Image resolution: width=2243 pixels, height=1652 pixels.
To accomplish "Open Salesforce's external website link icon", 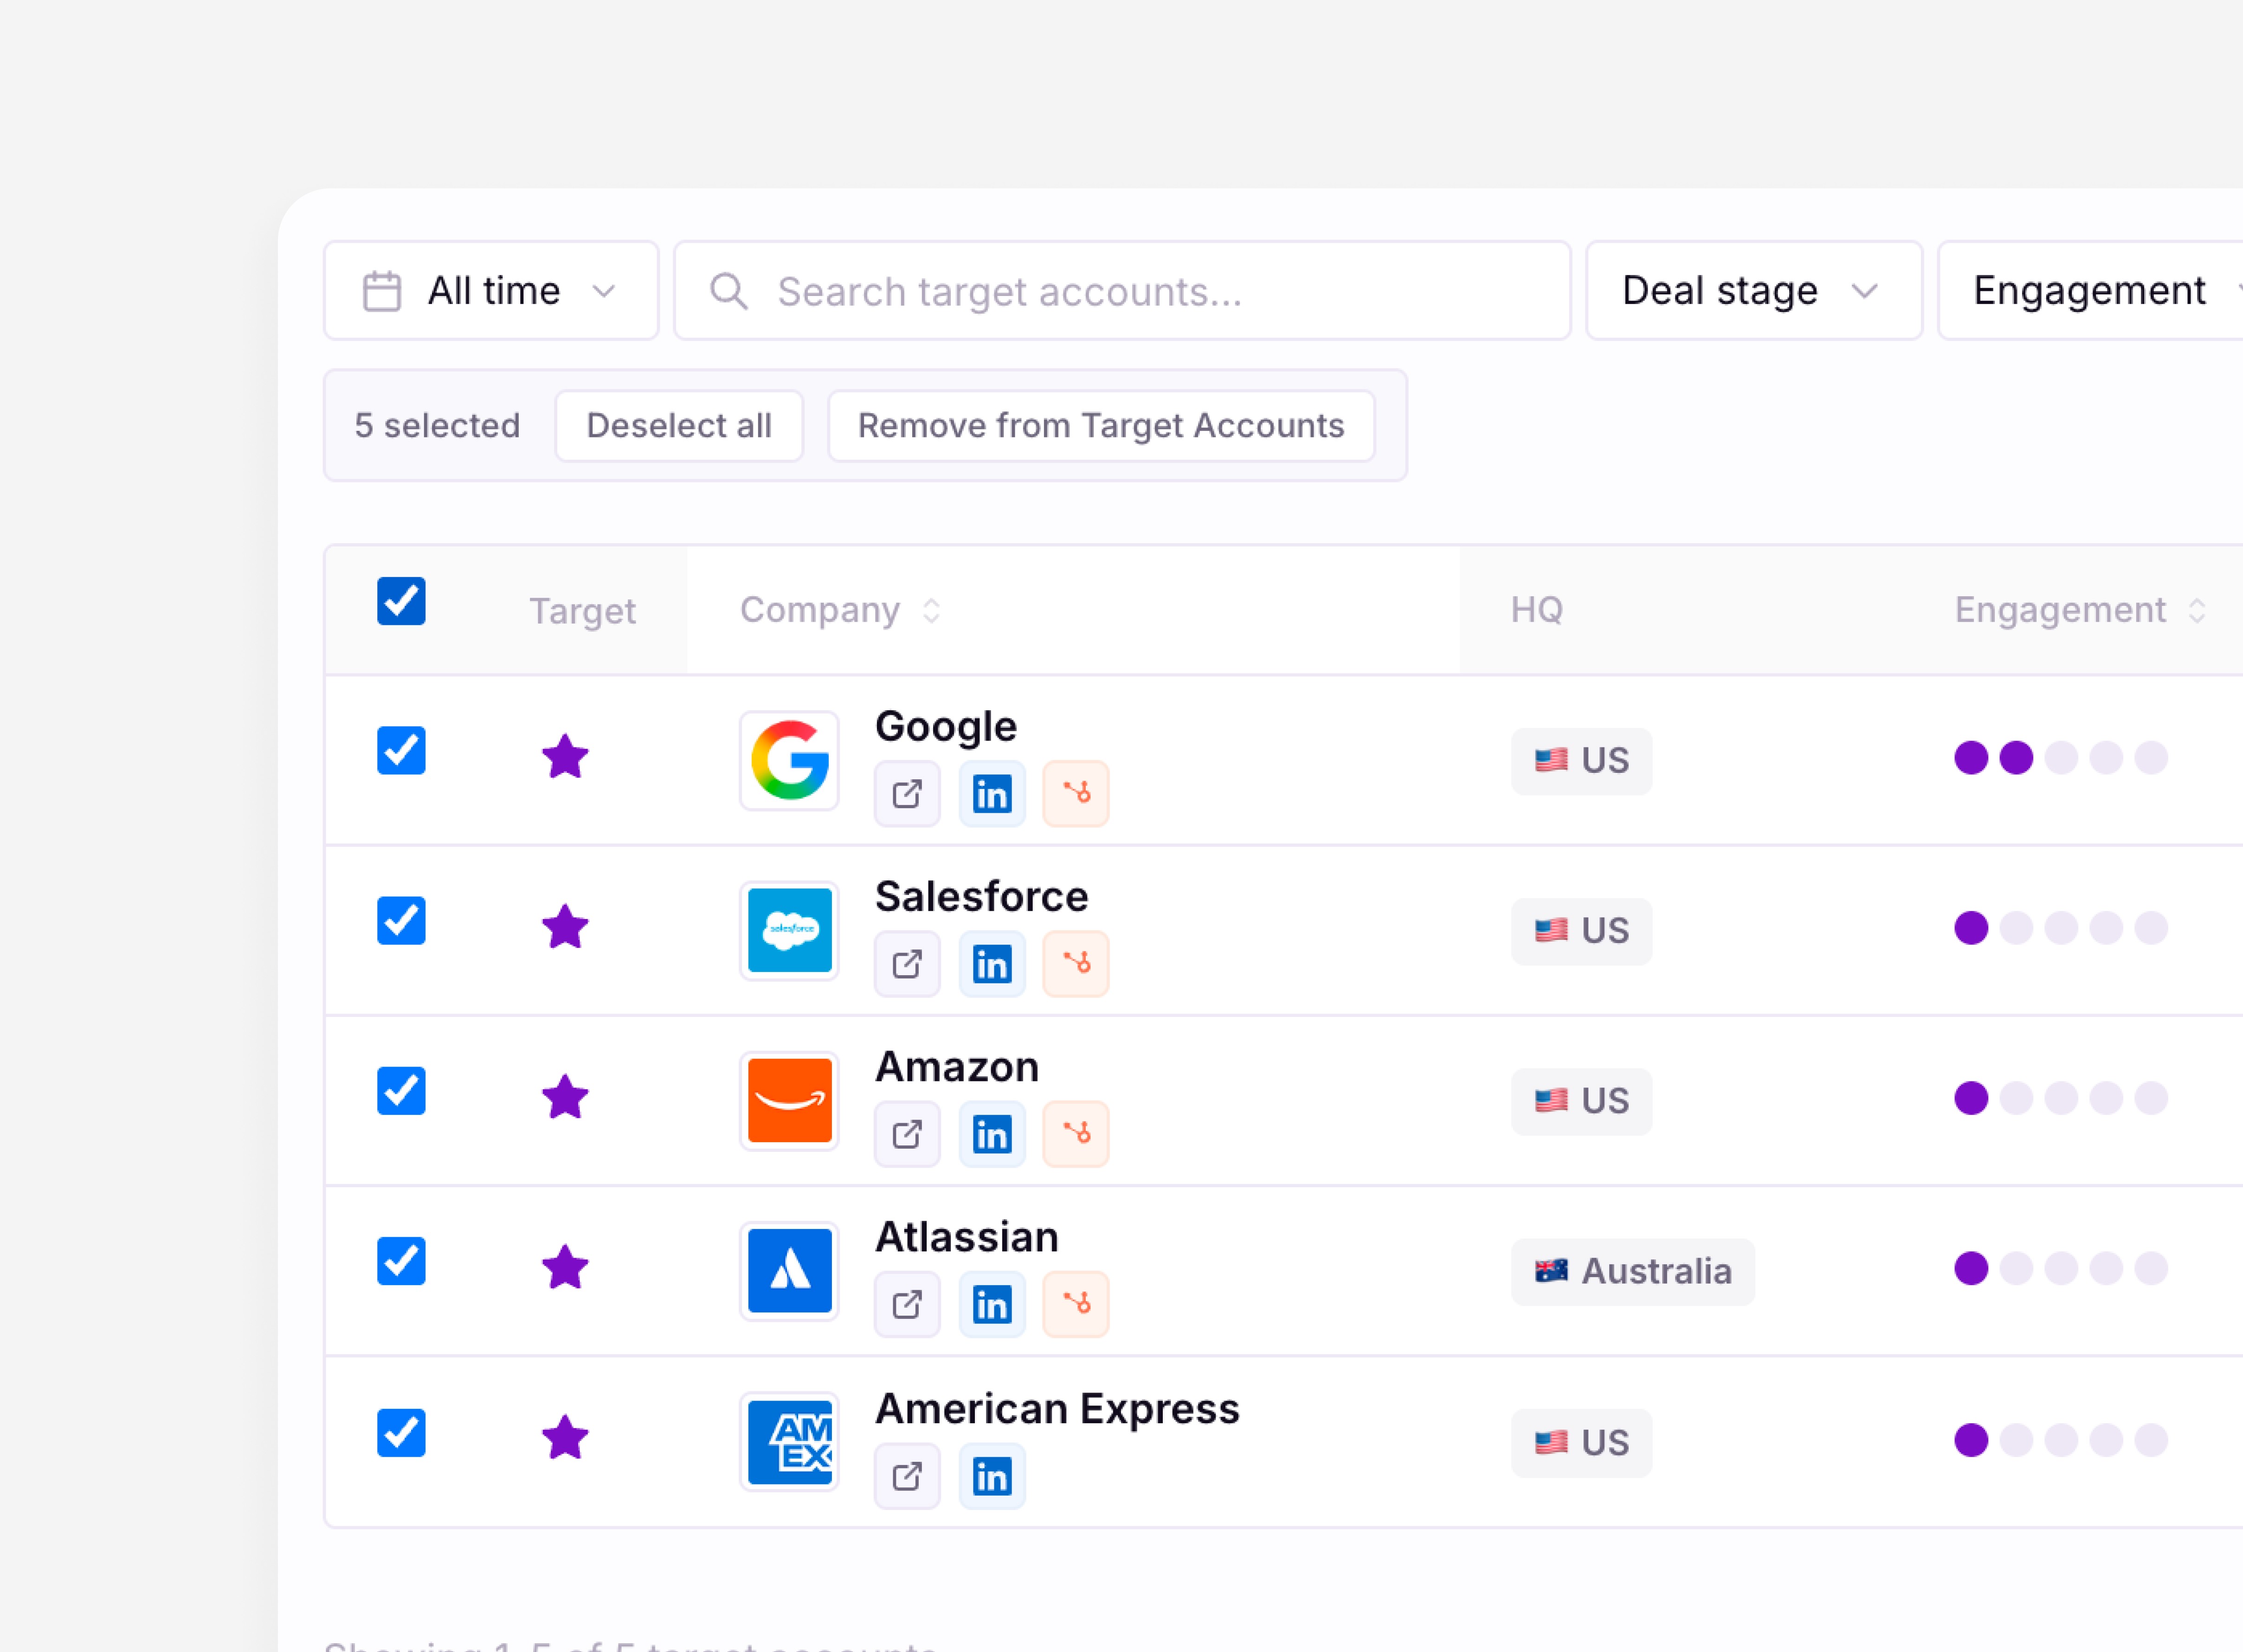I will (x=907, y=964).
